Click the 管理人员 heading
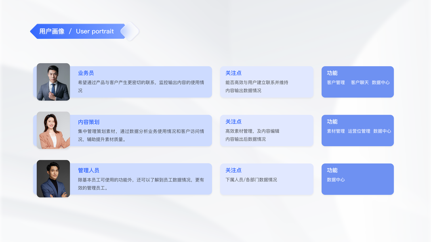 pyautogui.click(x=88, y=170)
